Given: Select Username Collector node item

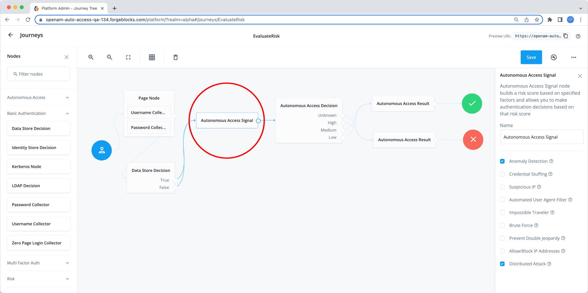Looking at the screenshot, I should (x=39, y=224).
